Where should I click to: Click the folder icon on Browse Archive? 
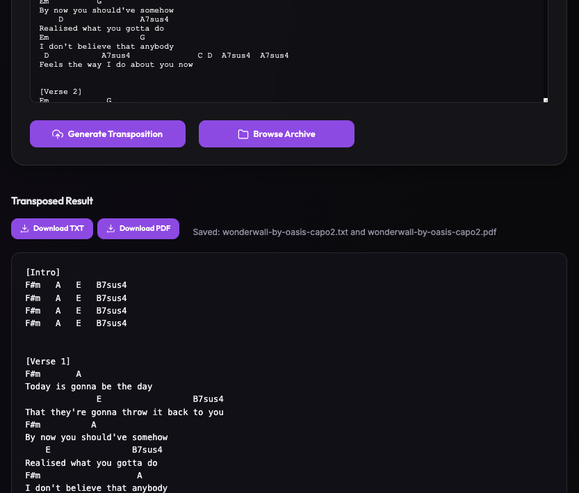coord(243,134)
